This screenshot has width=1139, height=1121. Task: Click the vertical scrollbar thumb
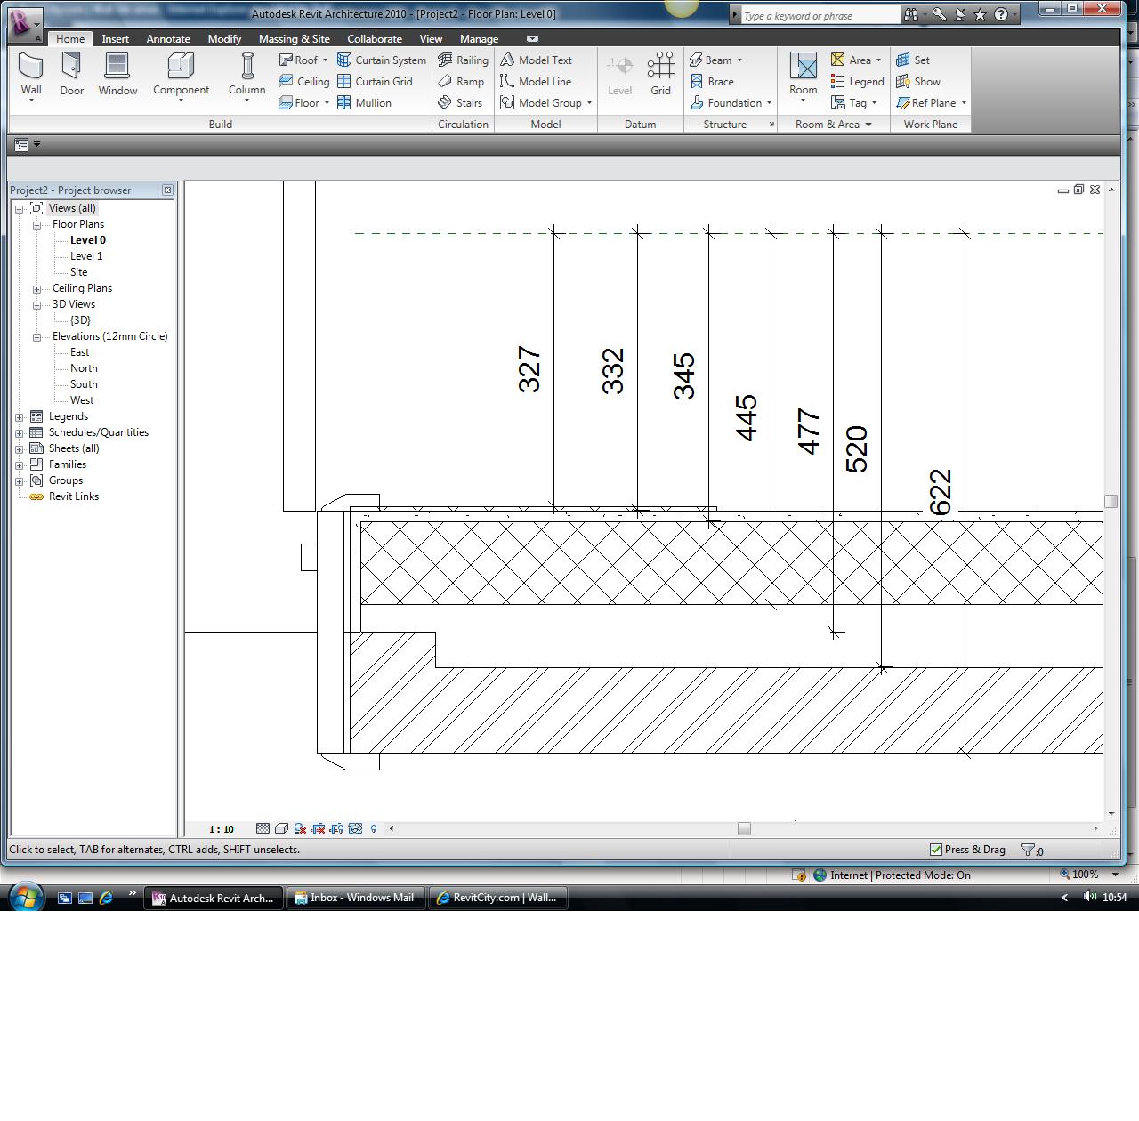click(x=1111, y=502)
